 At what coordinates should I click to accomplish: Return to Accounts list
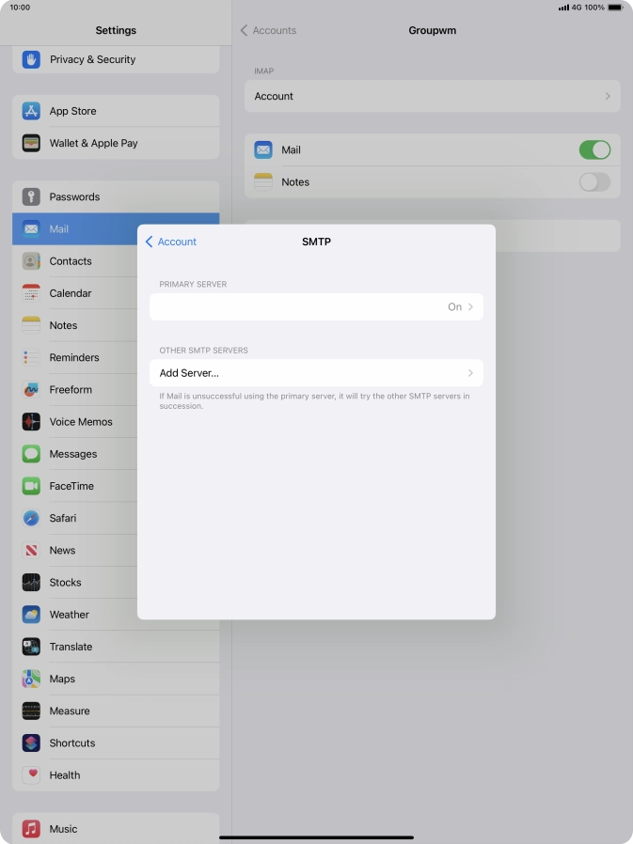tap(269, 30)
